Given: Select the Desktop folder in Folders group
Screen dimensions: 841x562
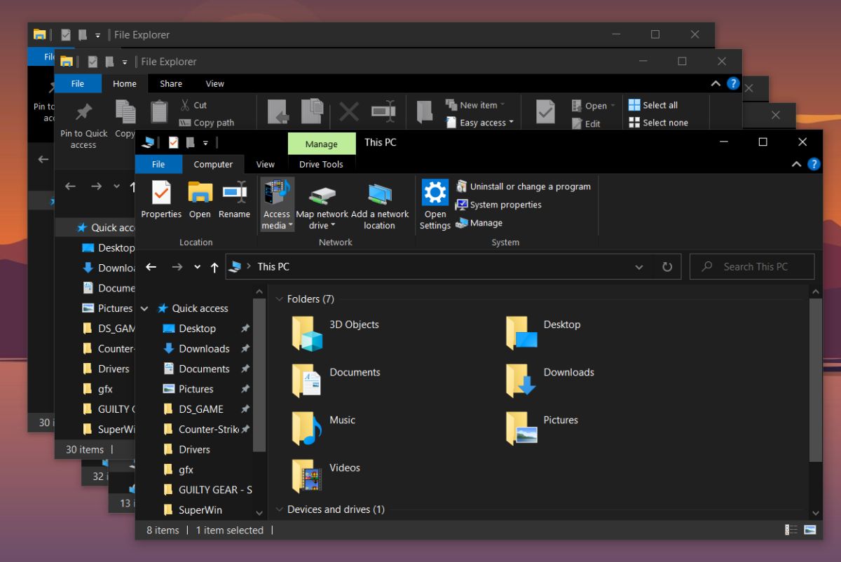Looking at the screenshot, I should click(x=543, y=332).
